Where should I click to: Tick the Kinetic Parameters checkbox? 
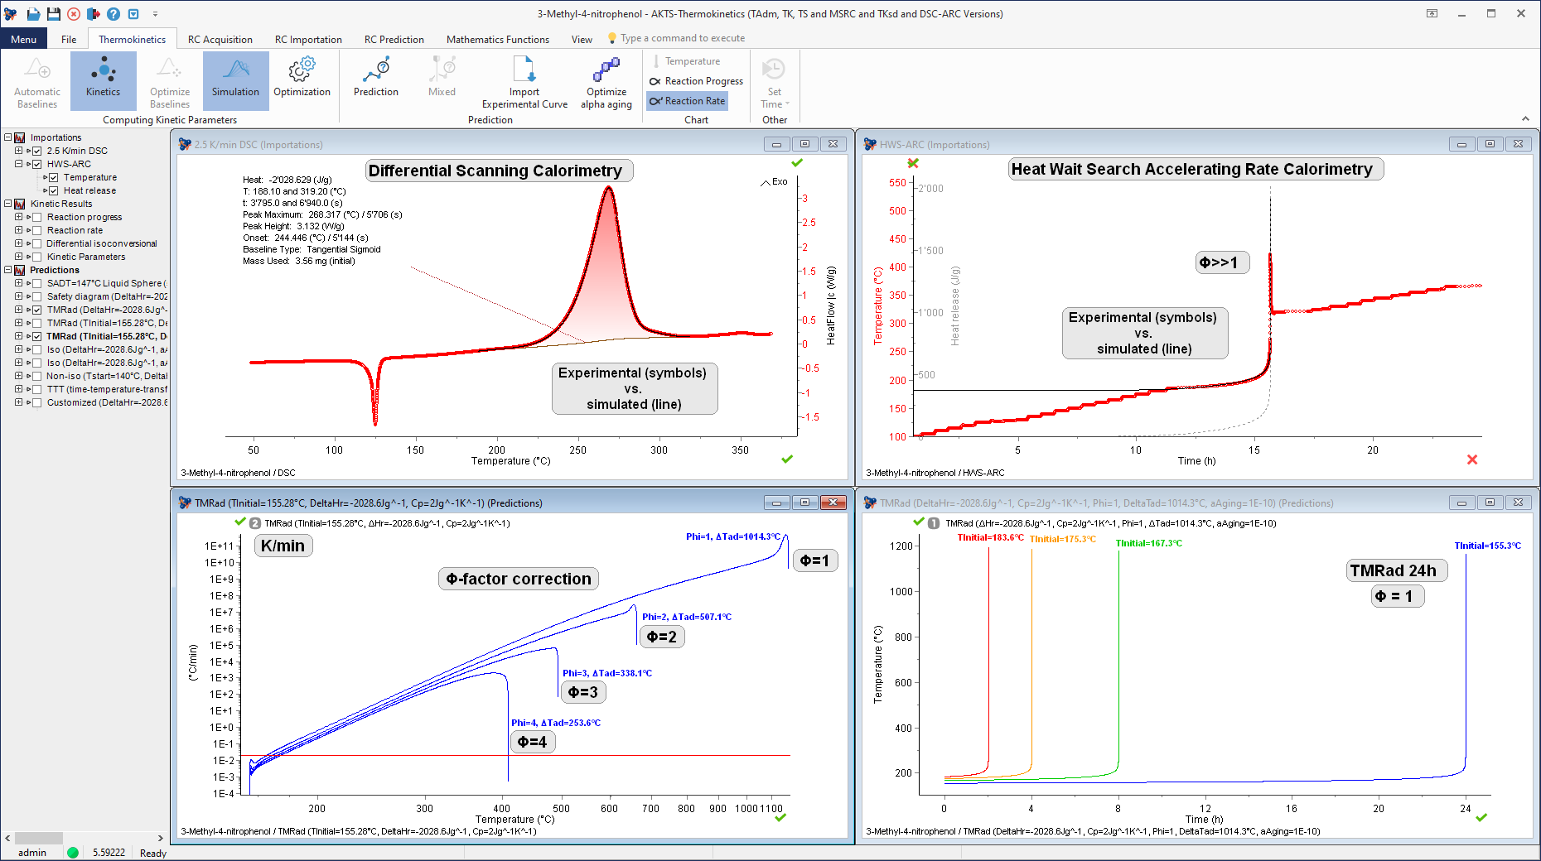(37, 257)
